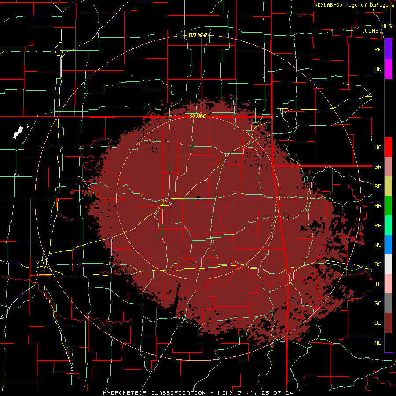Click the RA light green legend swatch
The image size is (396, 396).
[389, 225]
